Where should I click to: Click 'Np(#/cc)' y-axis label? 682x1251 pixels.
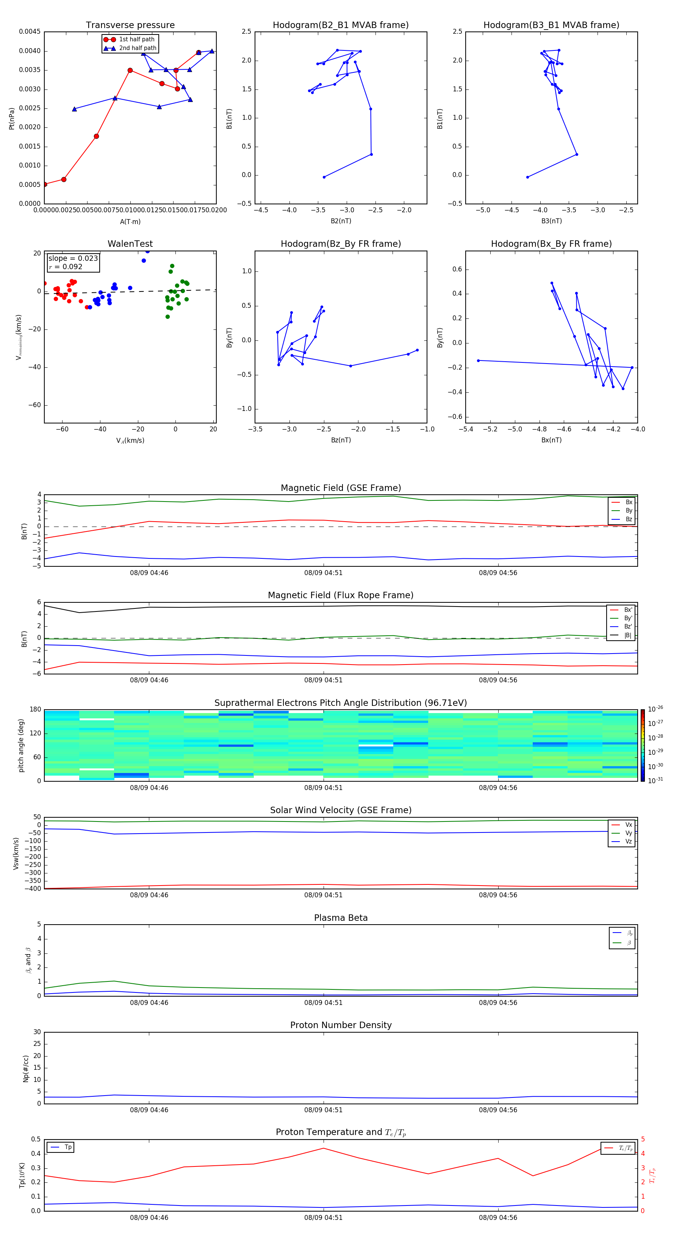[26, 1068]
